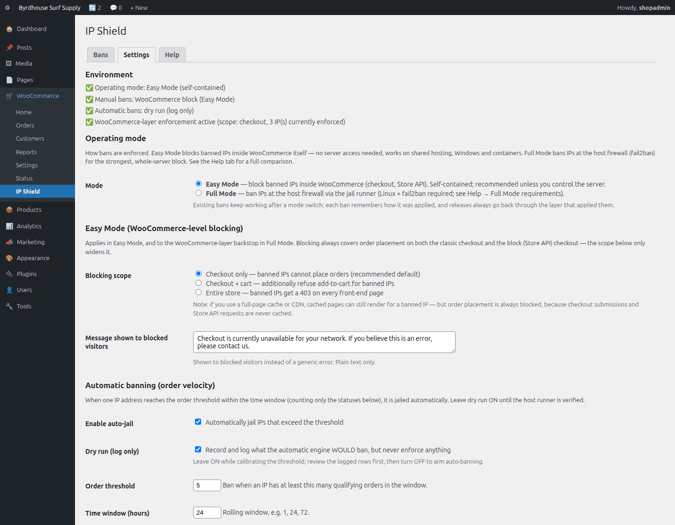Click the Appearance palette icon

point(9,258)
